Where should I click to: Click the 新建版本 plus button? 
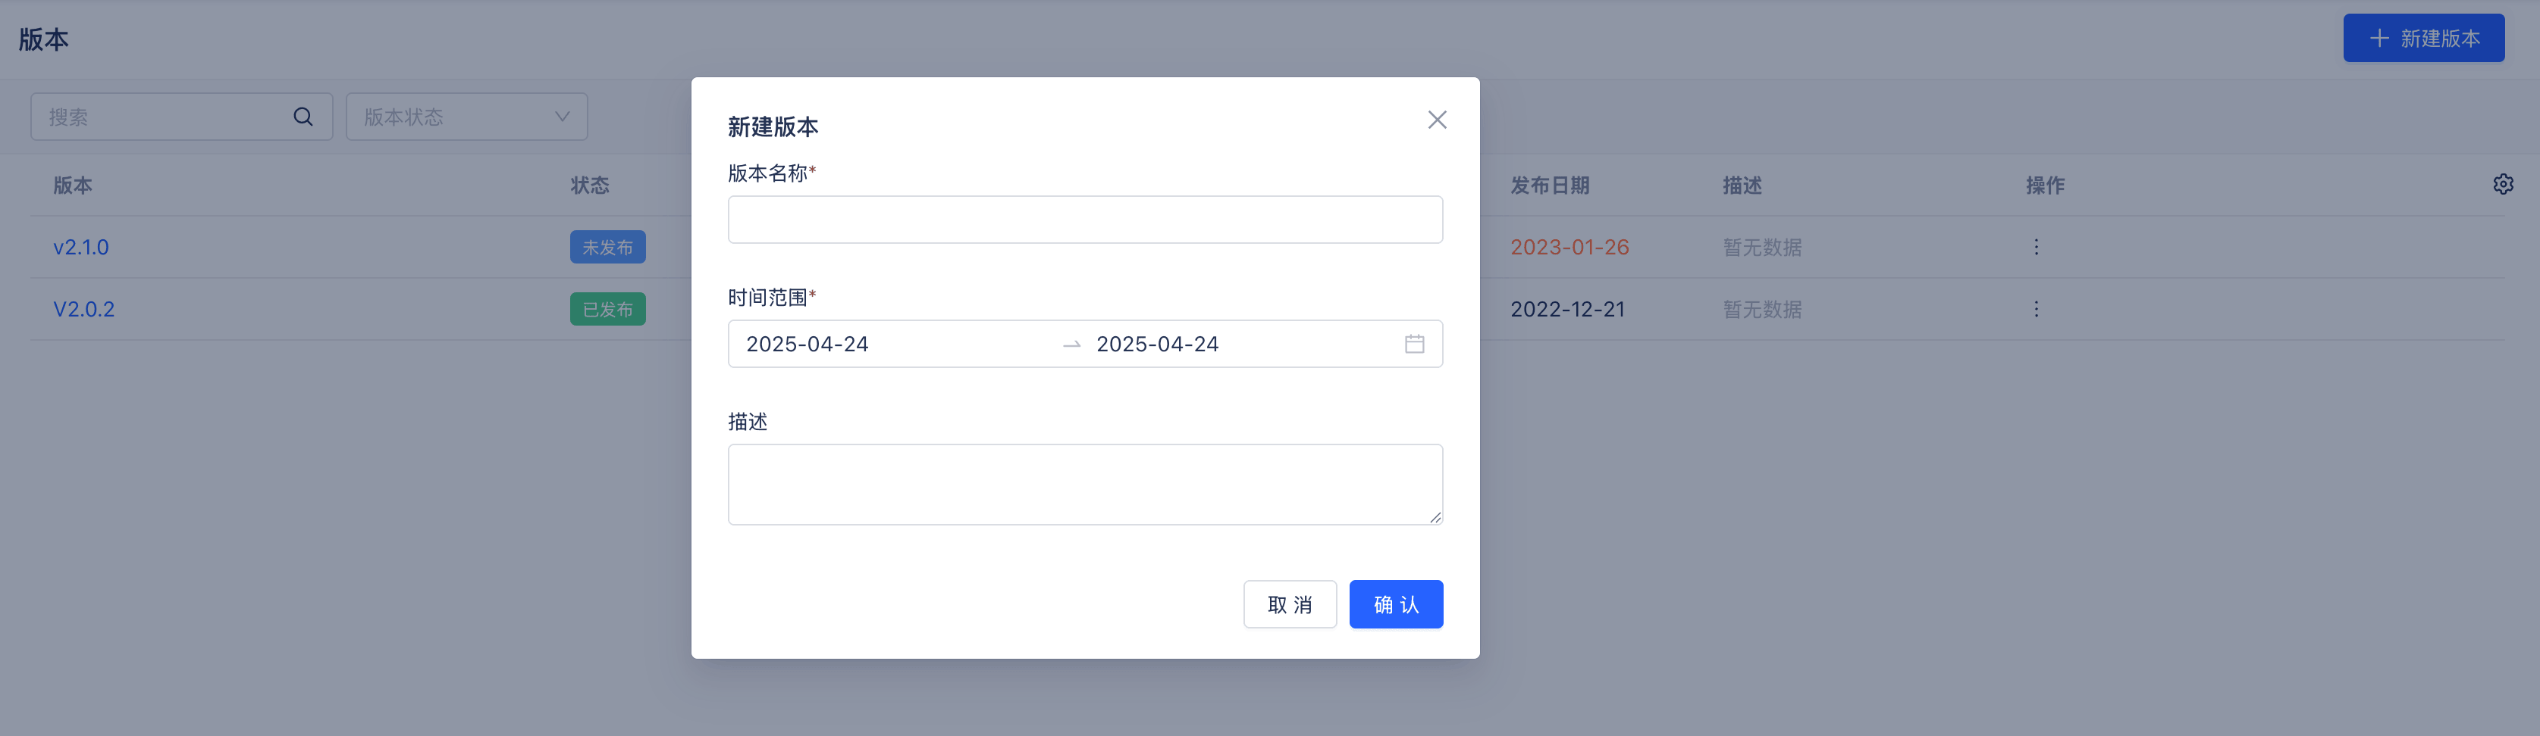[2422, 39]
